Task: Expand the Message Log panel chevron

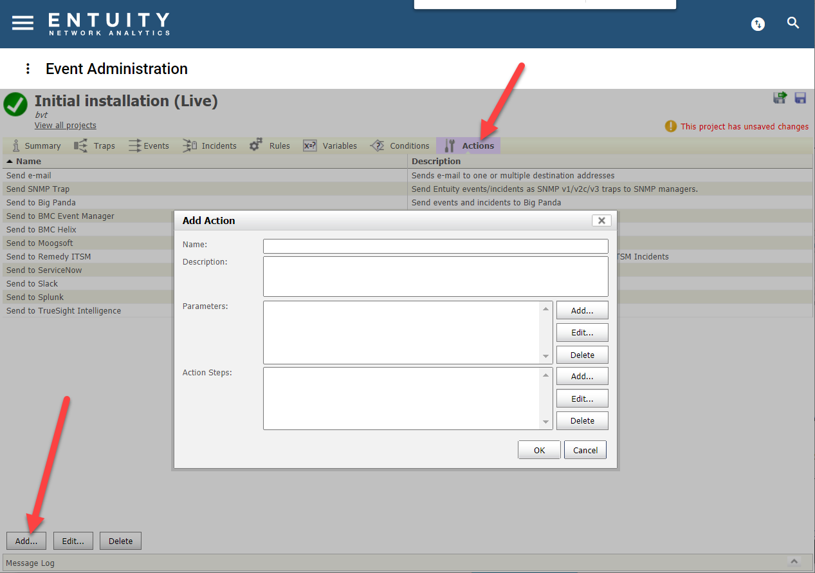Action: pyautogui.click(x=794, y=562)
